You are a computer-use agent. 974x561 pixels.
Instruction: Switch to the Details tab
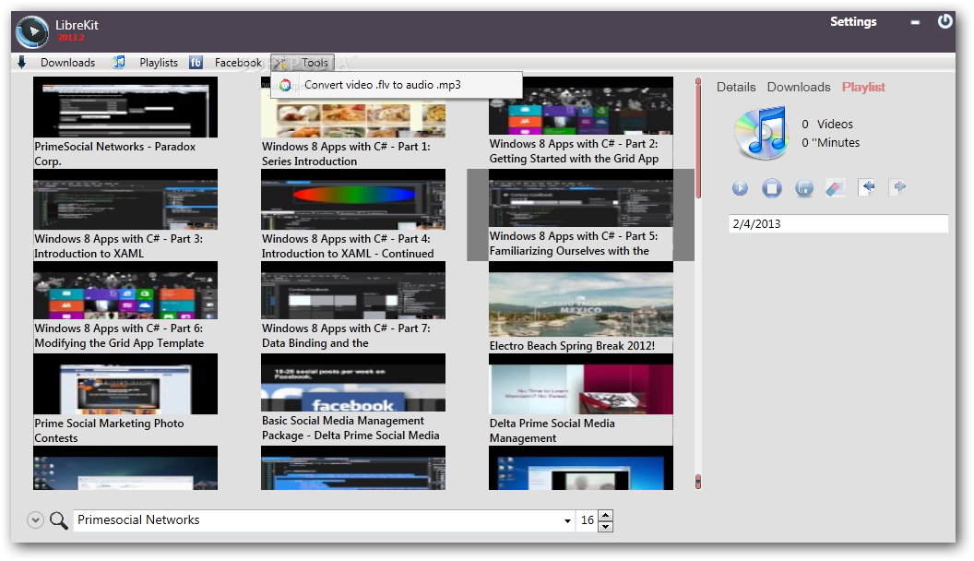736,87
